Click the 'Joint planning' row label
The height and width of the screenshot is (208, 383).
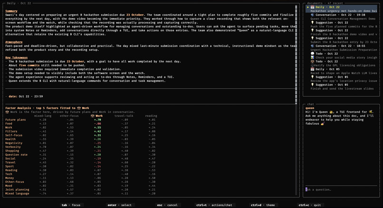[17, 190]
